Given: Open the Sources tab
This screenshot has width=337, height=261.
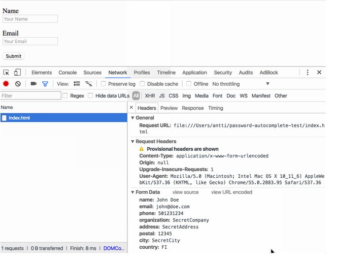Looking at the screenshot, I should pos(92,73).
